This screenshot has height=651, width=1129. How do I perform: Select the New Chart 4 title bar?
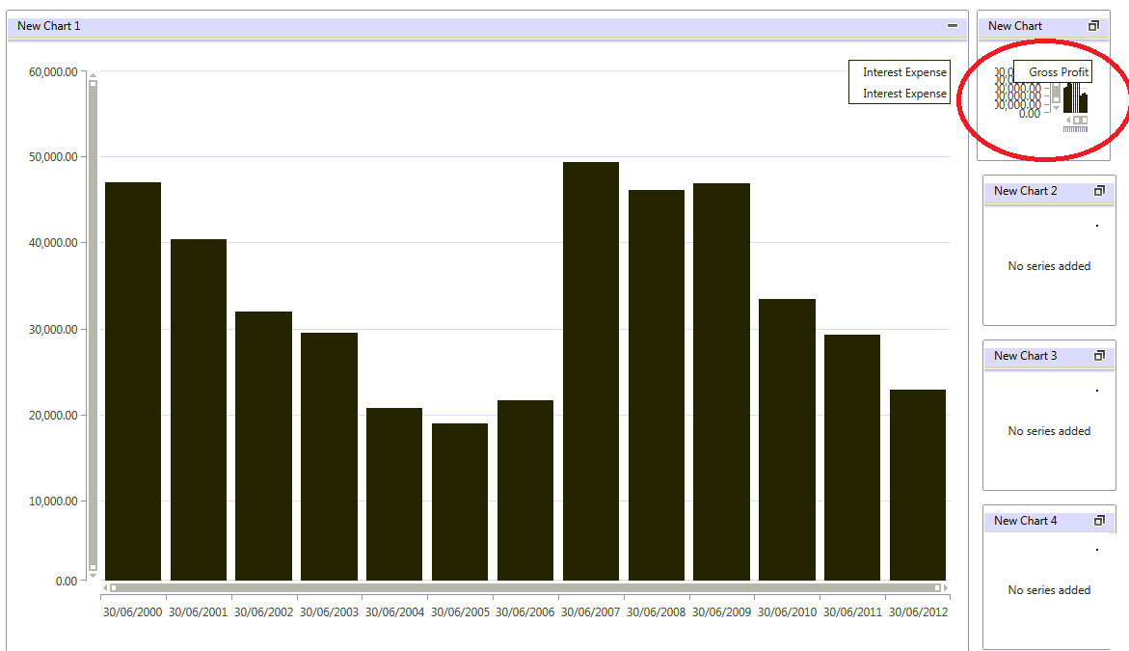click(x=1049, y=522)
